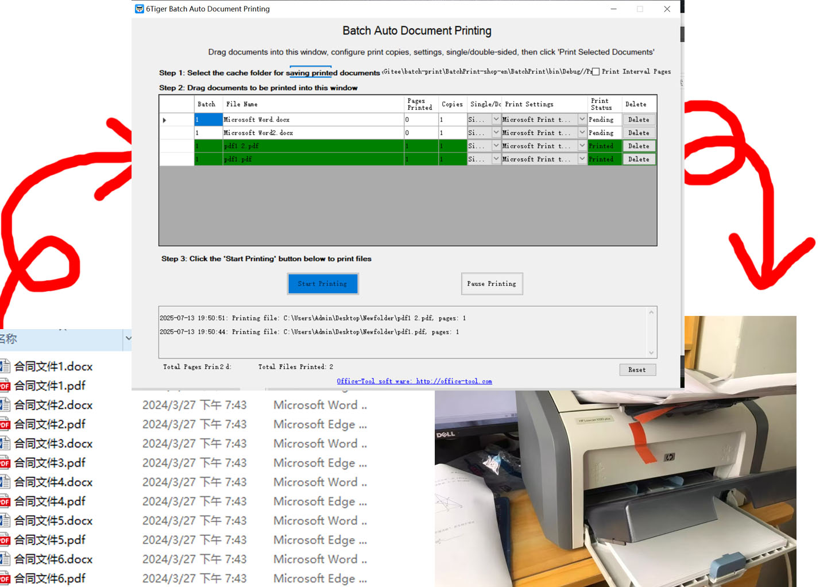
Task: Expand print settings dropdown for pdf1.pdf
Action: click(582, 159)
